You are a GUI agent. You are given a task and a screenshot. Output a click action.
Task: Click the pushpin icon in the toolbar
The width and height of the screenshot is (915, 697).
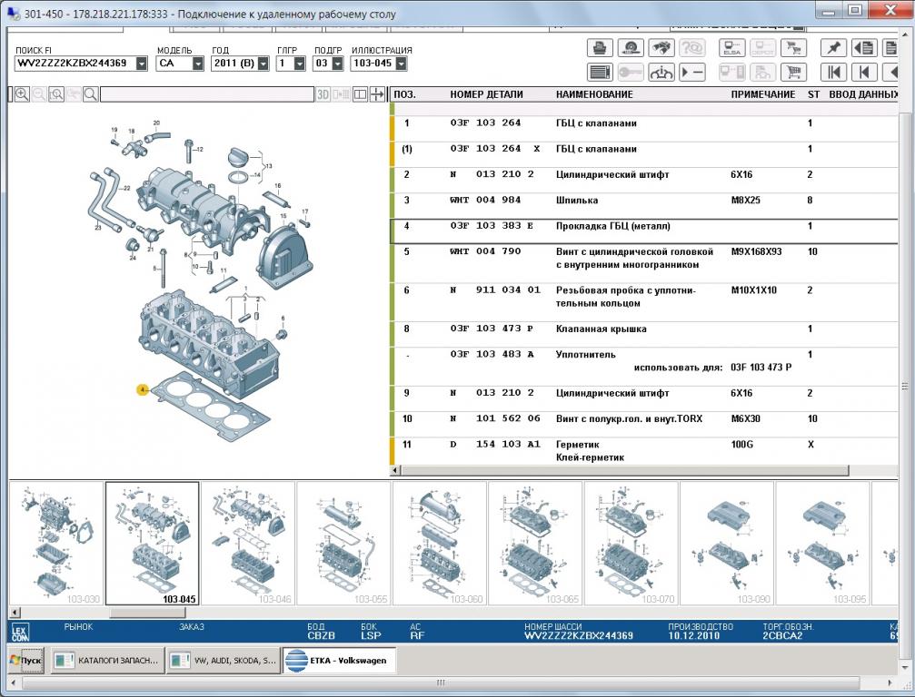pos(833,48)
